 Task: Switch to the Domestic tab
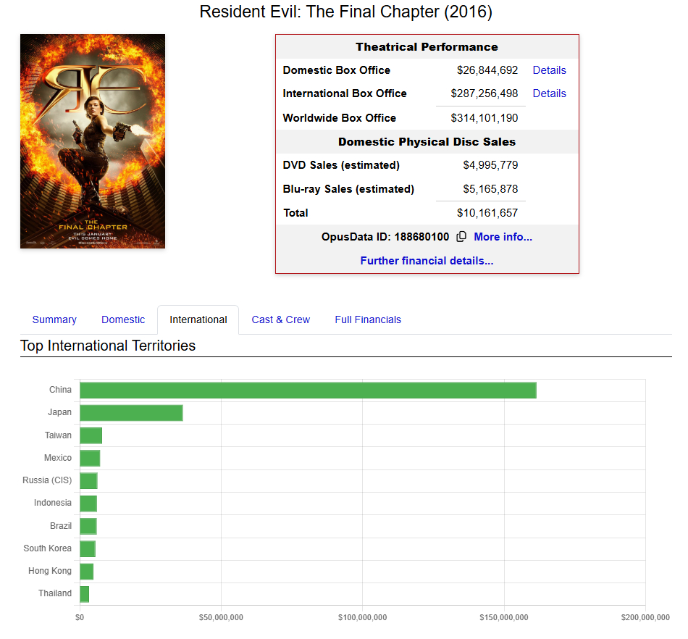(123, 319)
